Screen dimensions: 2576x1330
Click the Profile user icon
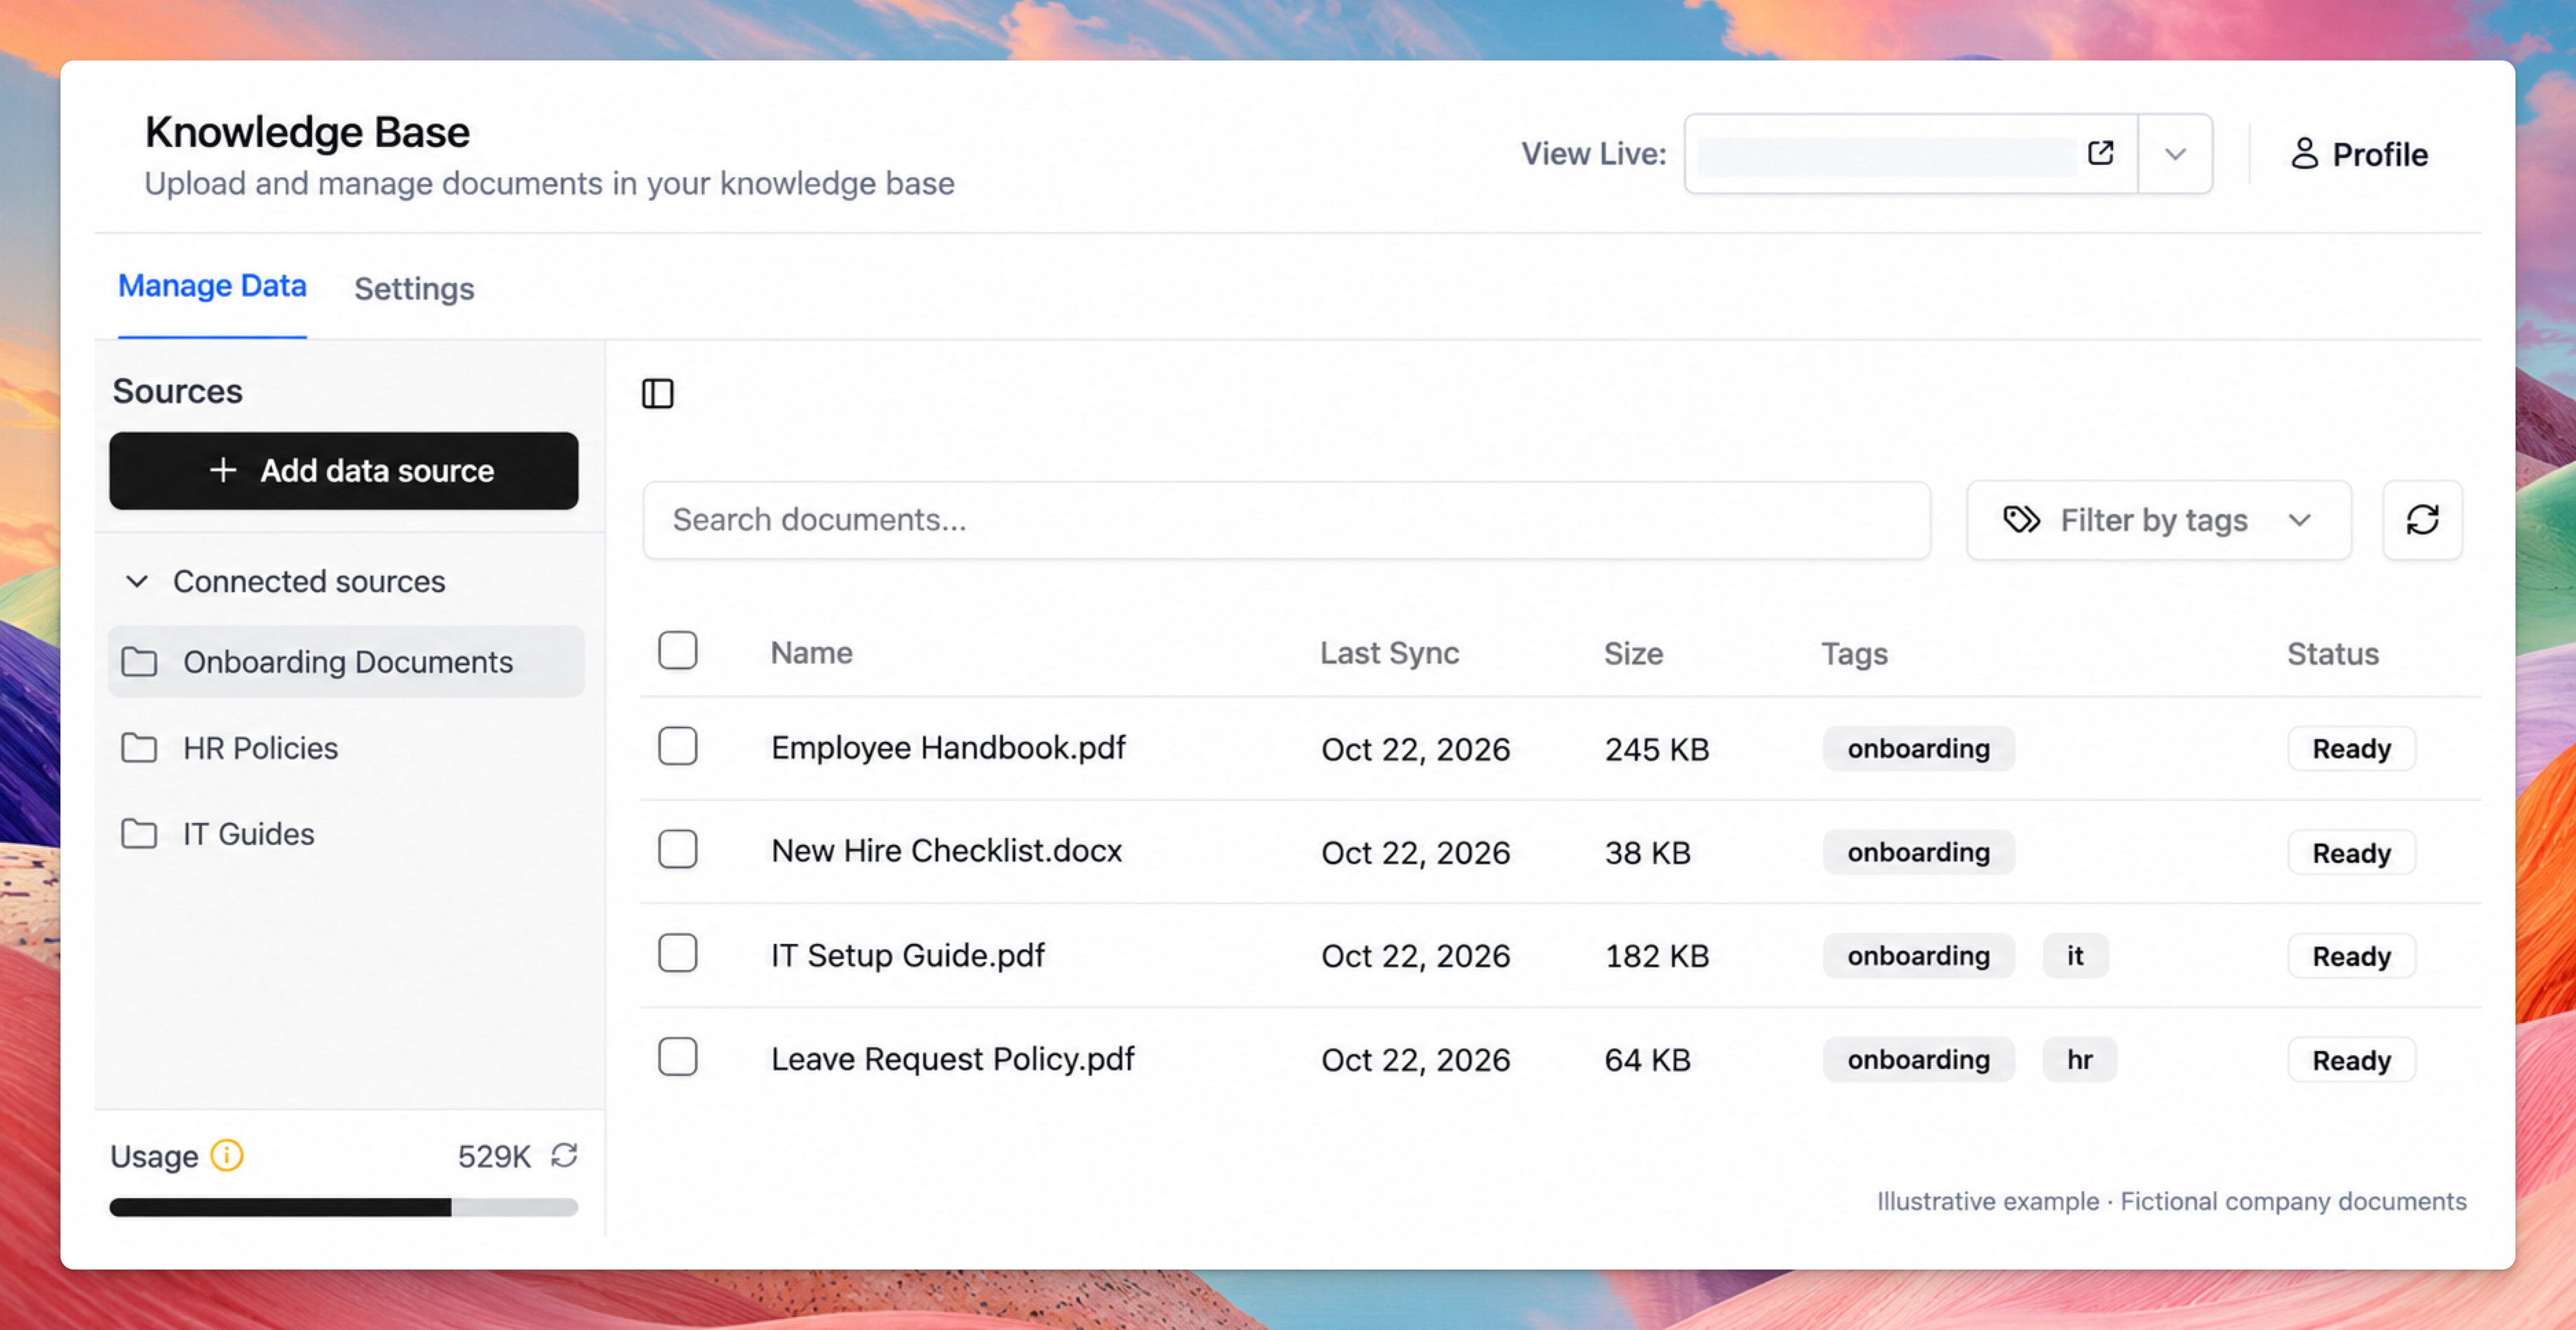(2304, 154)
